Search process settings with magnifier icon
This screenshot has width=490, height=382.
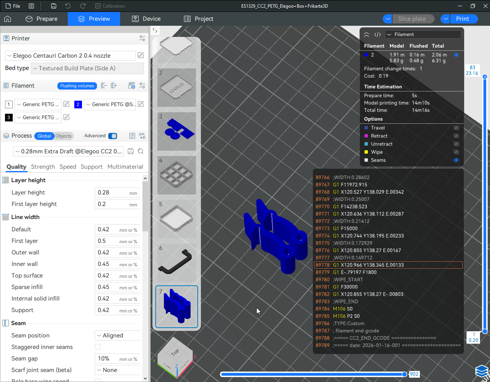tap(141, 151)
